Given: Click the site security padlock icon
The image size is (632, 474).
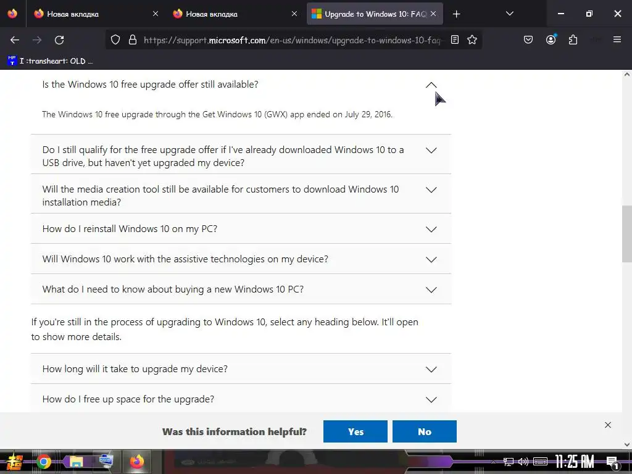Looking at the screenshot, I should (133, 40).
